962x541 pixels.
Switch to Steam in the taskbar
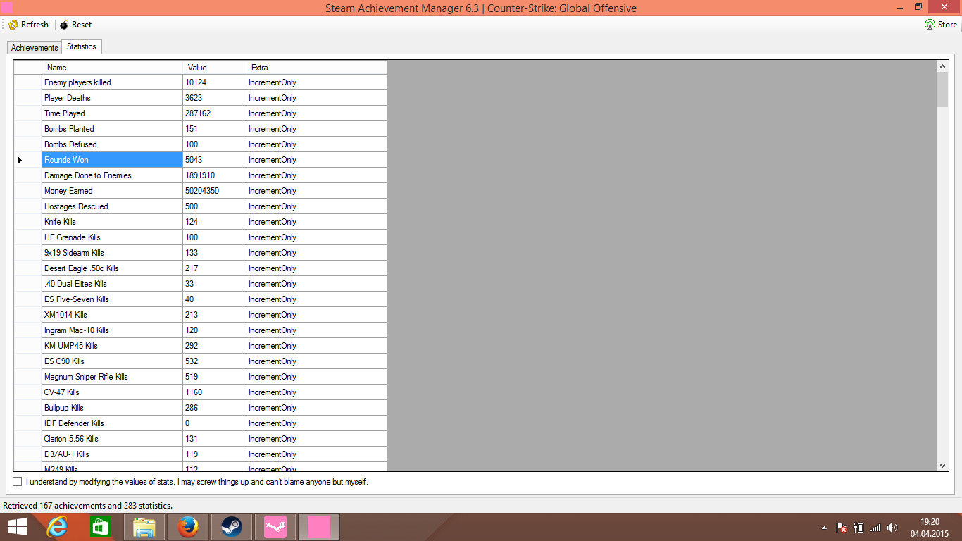(232, 527)
